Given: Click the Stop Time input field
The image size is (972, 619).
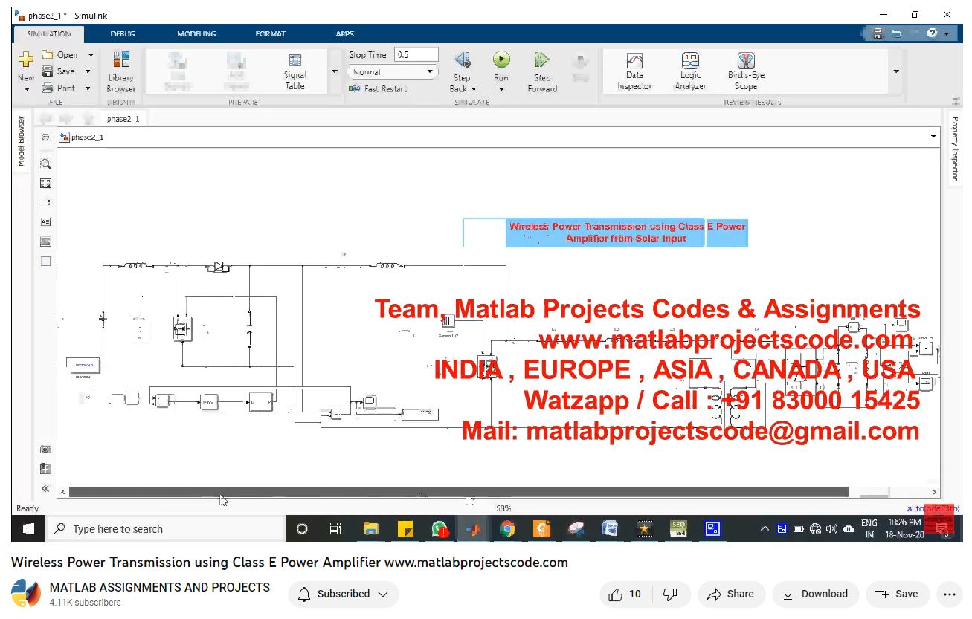Looking at the screenshot, I should point(416,55).
